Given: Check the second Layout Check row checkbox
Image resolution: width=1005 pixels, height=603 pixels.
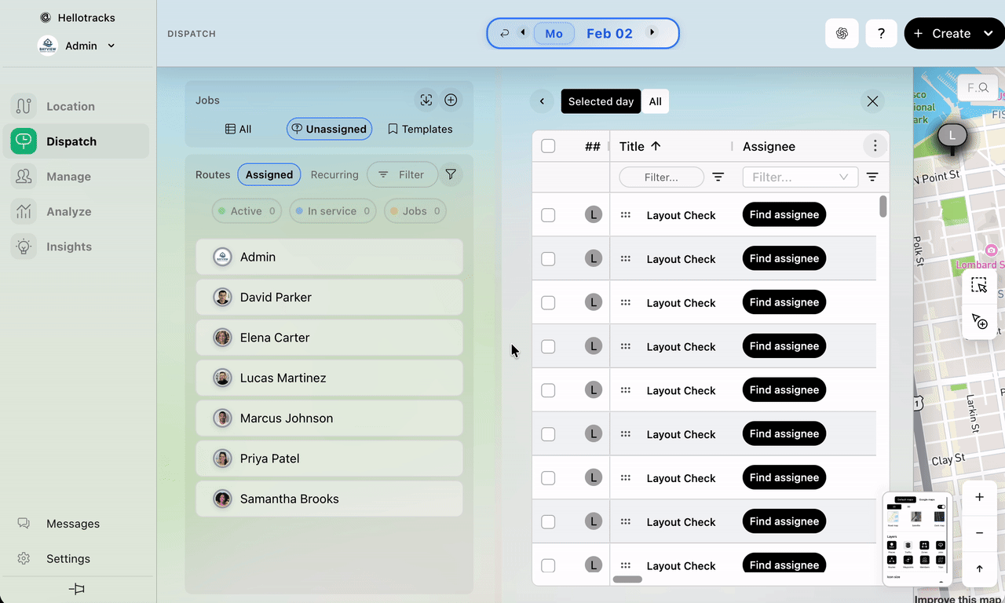Looking at the screenshot, I should [548, 259].
